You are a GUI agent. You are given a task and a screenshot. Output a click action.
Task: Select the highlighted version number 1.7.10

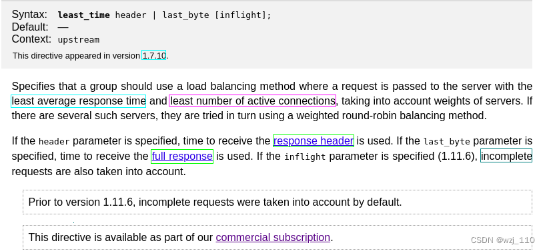click(x=154, y=55)
